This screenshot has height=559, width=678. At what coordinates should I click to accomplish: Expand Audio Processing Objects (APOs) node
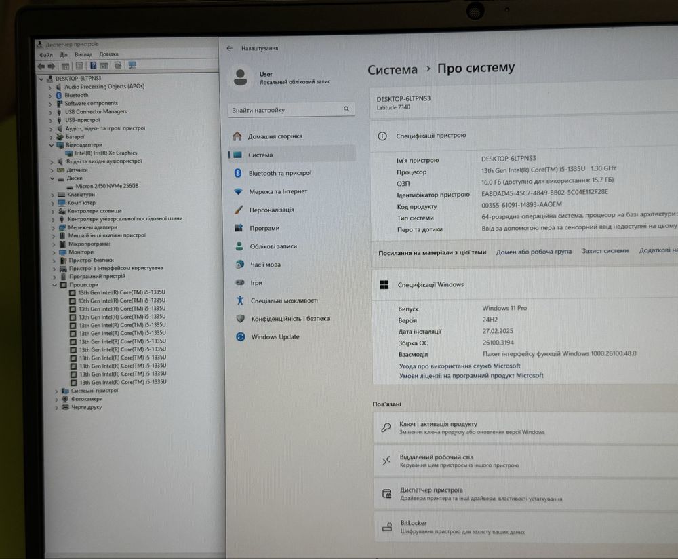point(49,88)
